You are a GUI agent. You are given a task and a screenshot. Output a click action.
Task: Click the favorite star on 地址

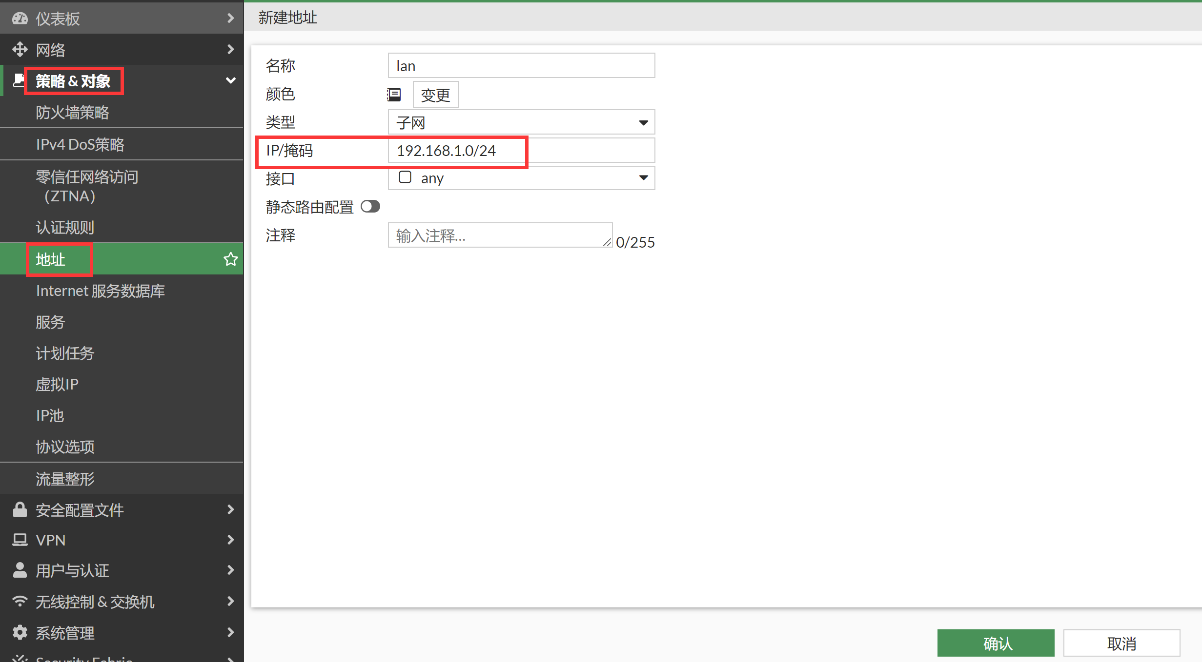coord(230,259)
